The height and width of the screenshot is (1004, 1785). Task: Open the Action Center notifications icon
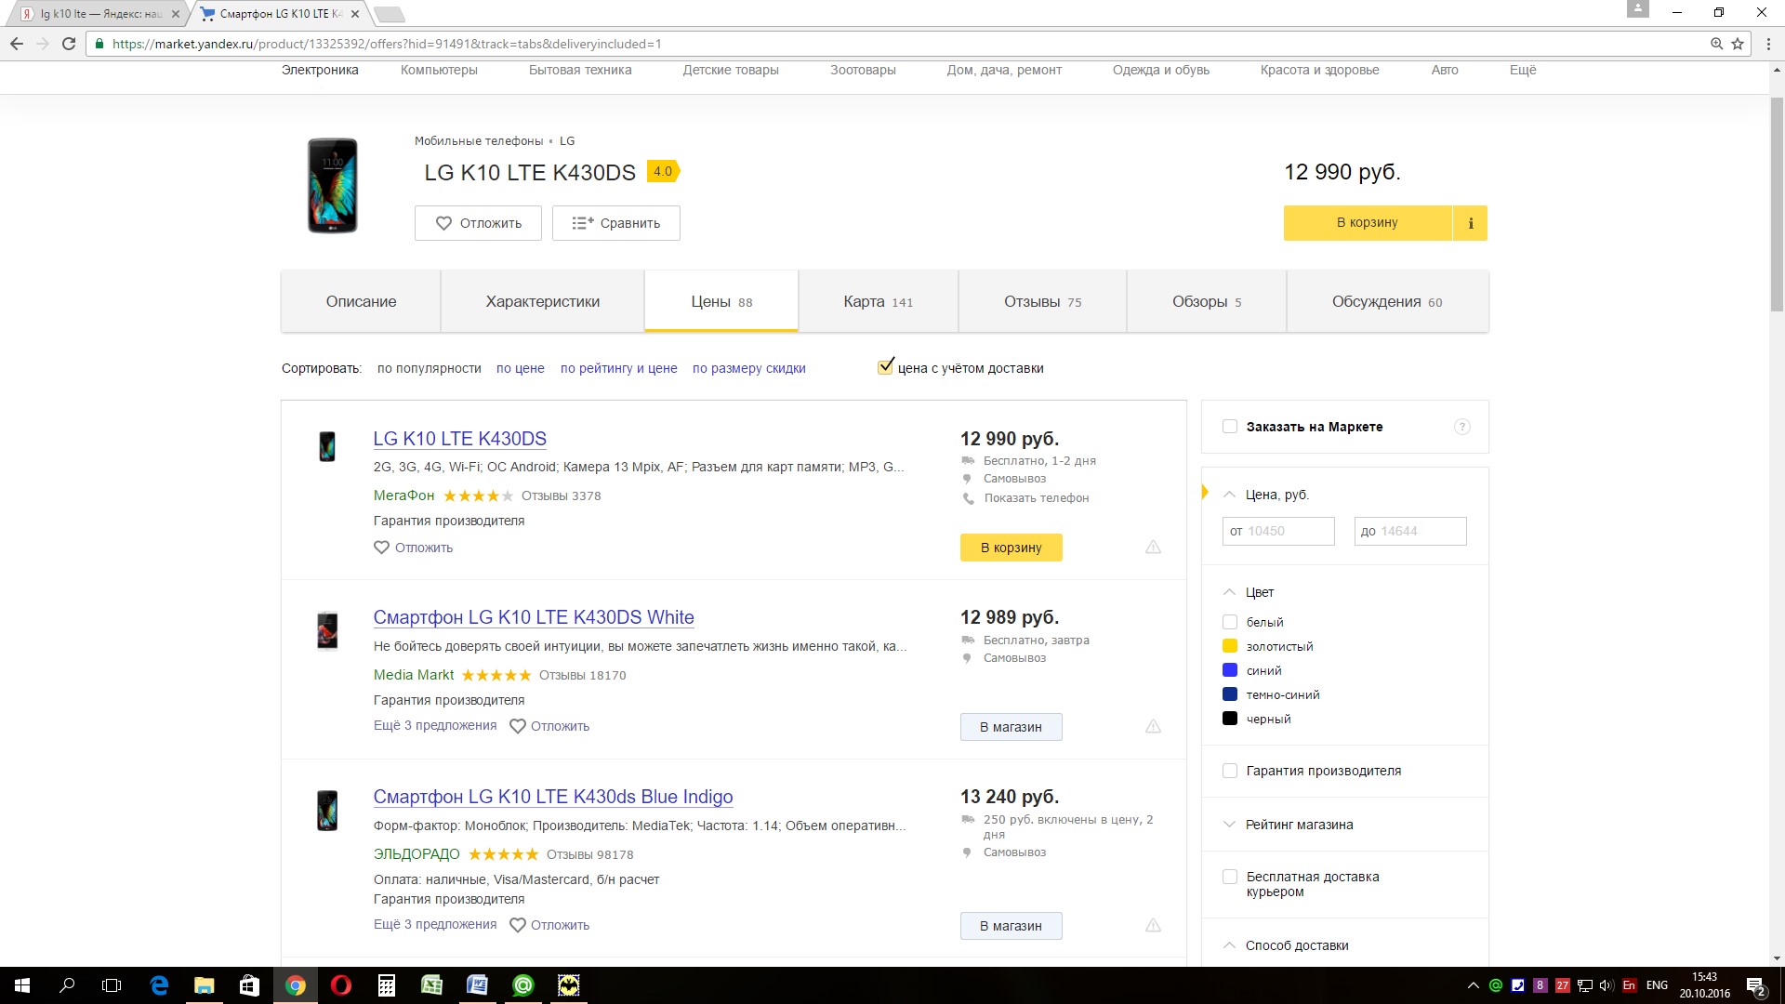point(1756,986)
